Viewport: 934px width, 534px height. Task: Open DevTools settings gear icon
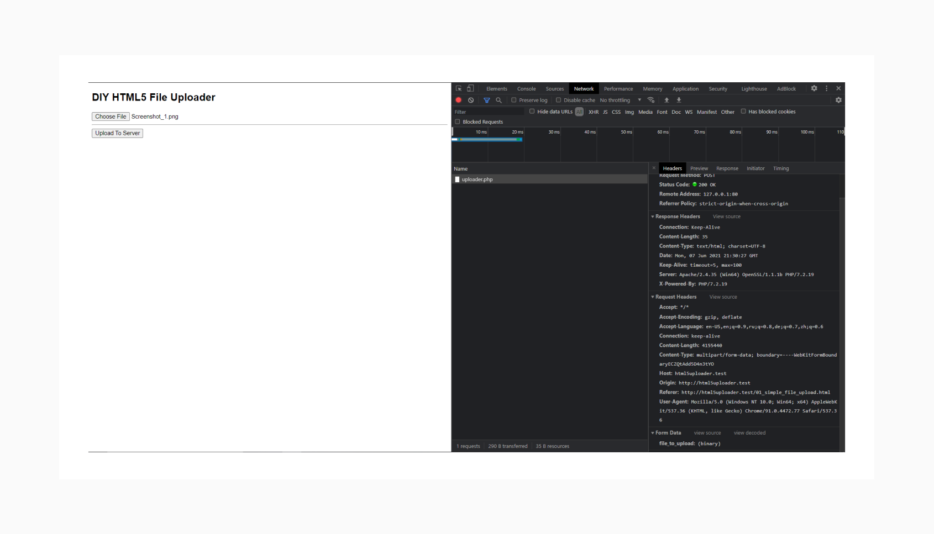814,88
